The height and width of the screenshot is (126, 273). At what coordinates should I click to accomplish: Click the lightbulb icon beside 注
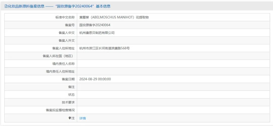(x=70, y=118)
